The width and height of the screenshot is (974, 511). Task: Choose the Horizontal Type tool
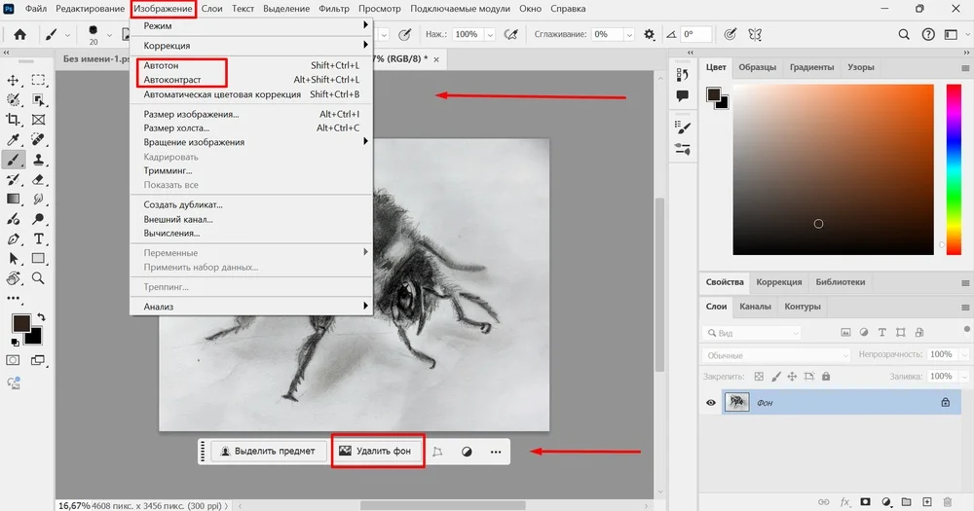coord(39,238)
